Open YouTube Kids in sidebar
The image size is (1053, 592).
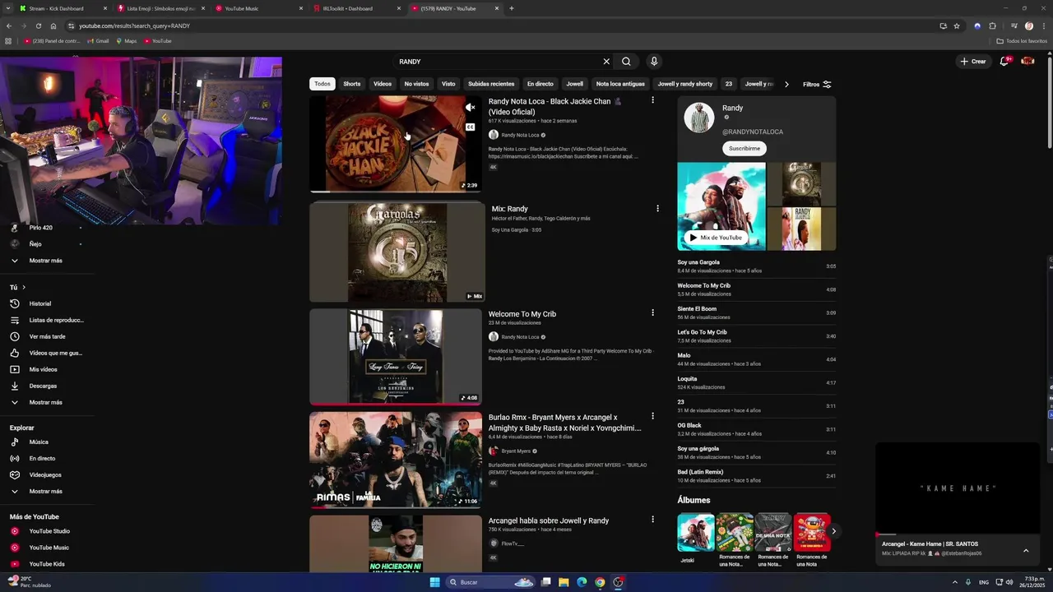click(46, 564)
